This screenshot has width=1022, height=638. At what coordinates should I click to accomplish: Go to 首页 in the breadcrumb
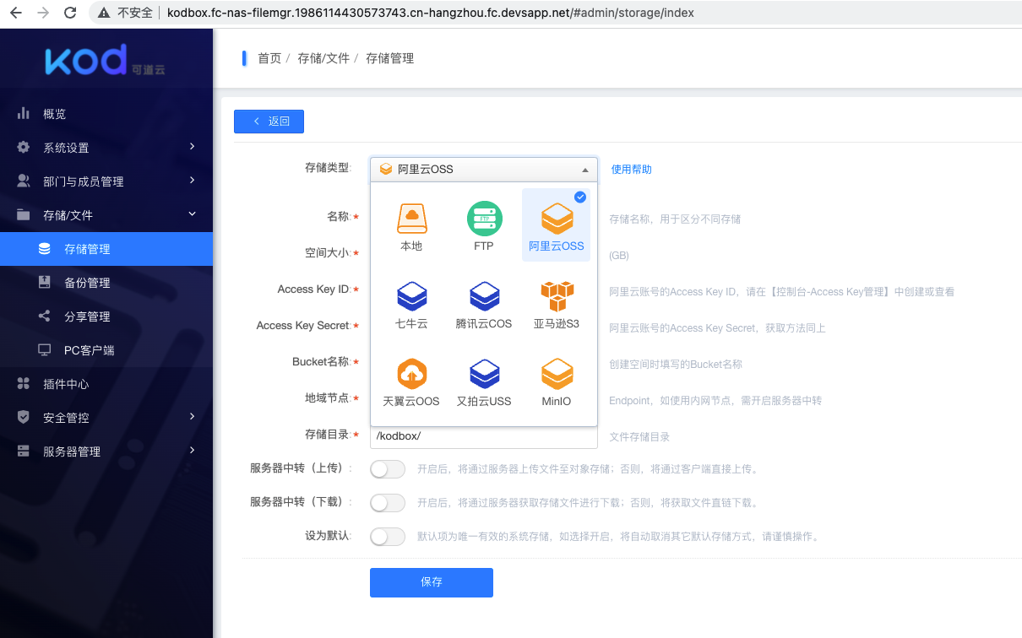(x=269, y=58)
